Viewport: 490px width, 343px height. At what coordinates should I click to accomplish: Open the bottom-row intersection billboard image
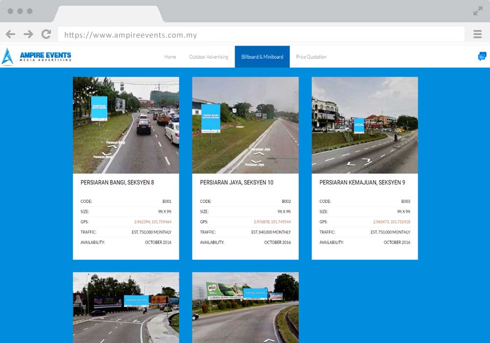[126, 307]
